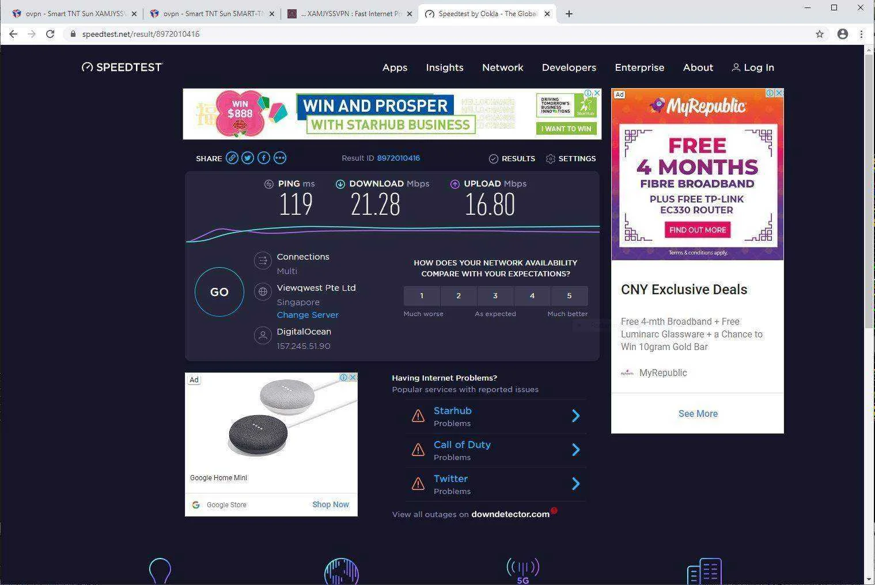Switch to first ovpn Smart TNT Sun tab
Viewport: 875px width, 585px height.
tap(74, 14)
